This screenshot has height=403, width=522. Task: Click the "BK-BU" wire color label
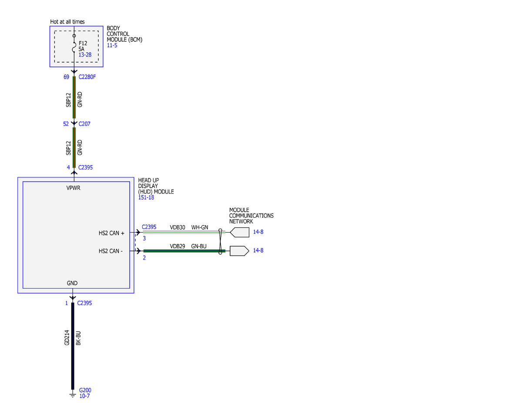79,338
